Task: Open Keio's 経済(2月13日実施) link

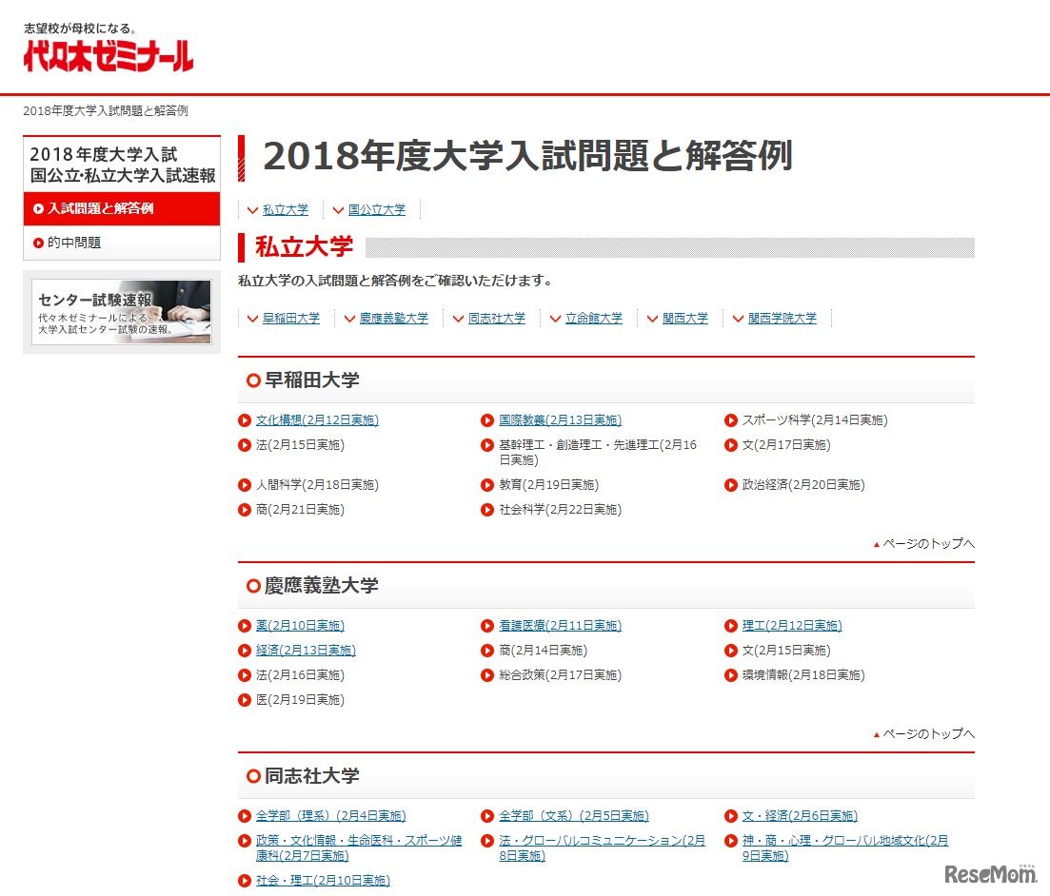Action: point(304,651)
